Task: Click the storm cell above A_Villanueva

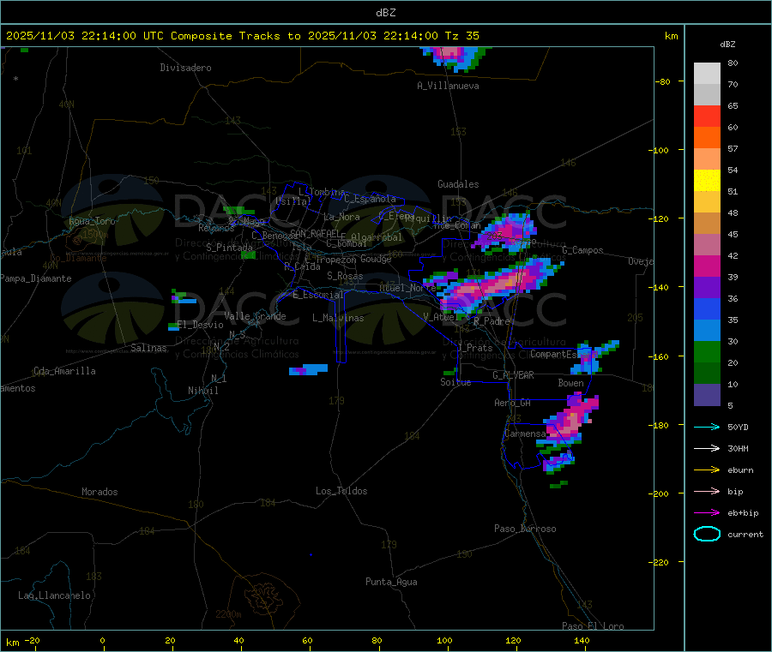Action: point(456,57)
